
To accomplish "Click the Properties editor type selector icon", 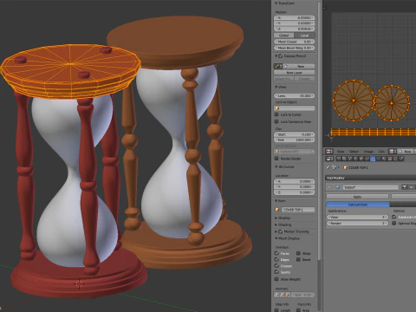I will (329, 159).
